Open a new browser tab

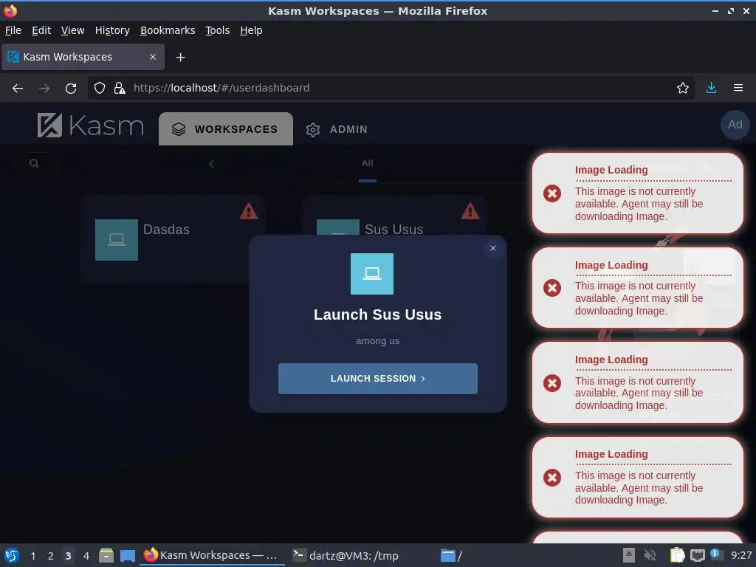click(x=180, y=58)
